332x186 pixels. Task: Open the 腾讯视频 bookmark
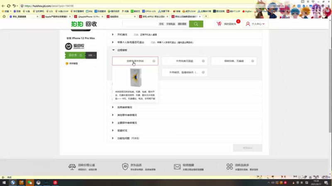pyautogui.click(x=114, y=11)
